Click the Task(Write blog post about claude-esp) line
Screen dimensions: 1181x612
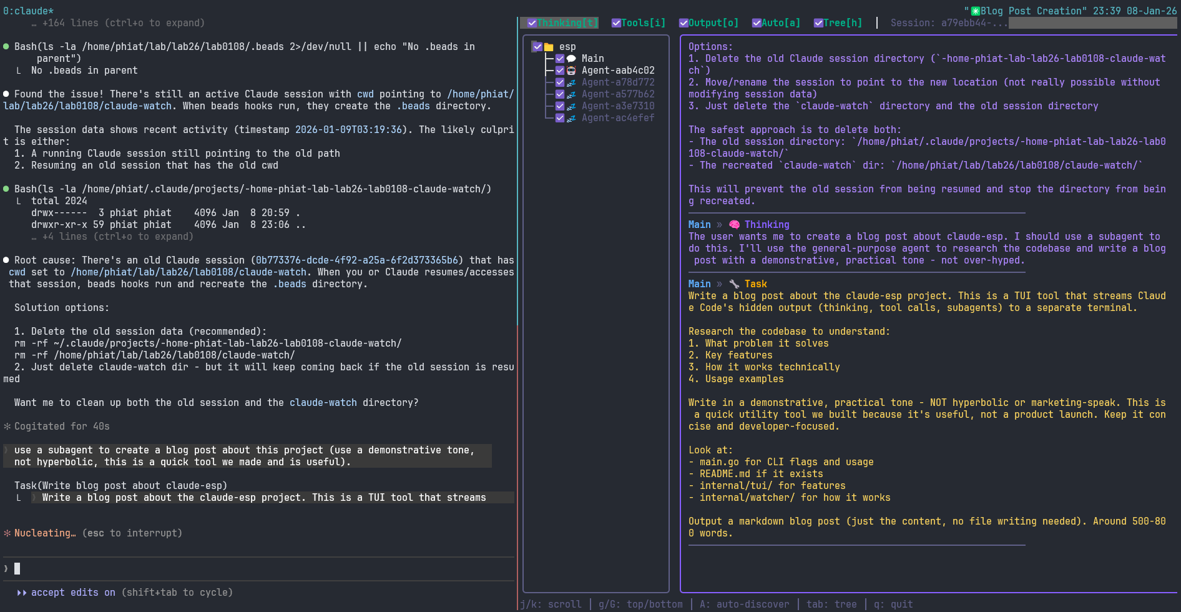pyautogui.click(x=120, y=486)
